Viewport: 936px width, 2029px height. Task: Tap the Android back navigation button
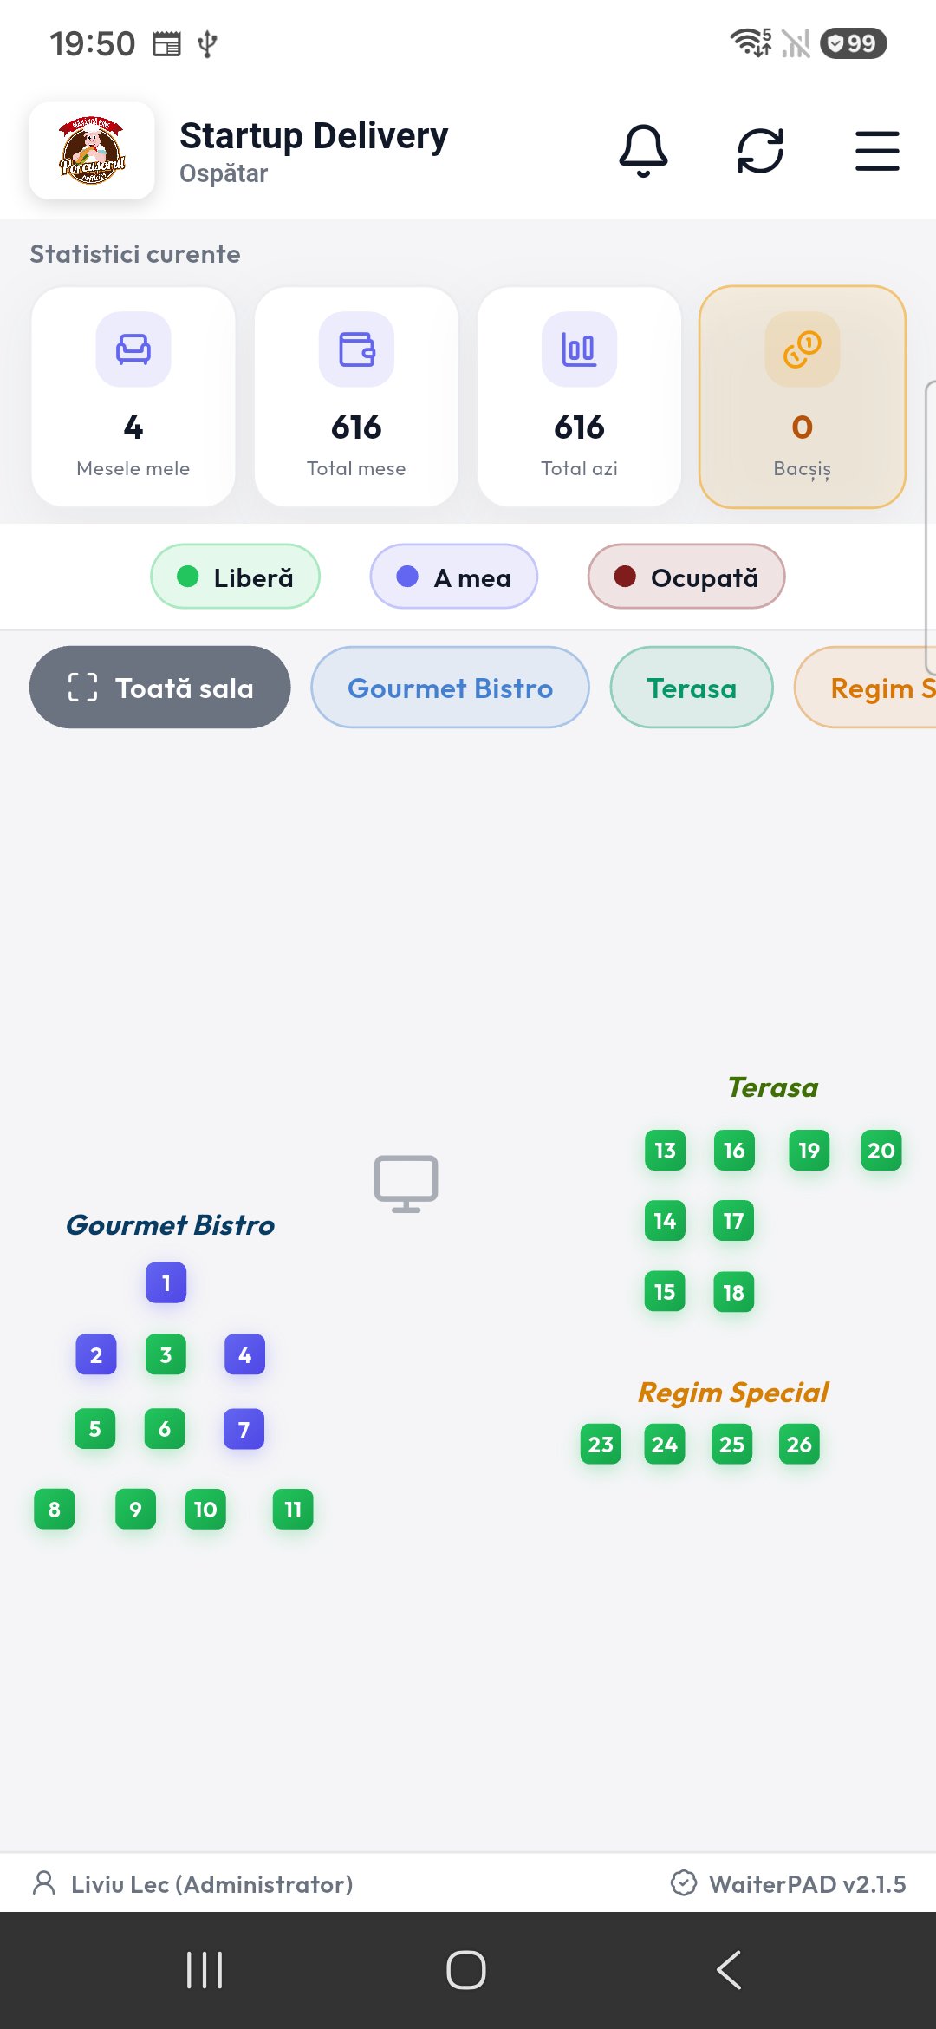pos(729,1970)
